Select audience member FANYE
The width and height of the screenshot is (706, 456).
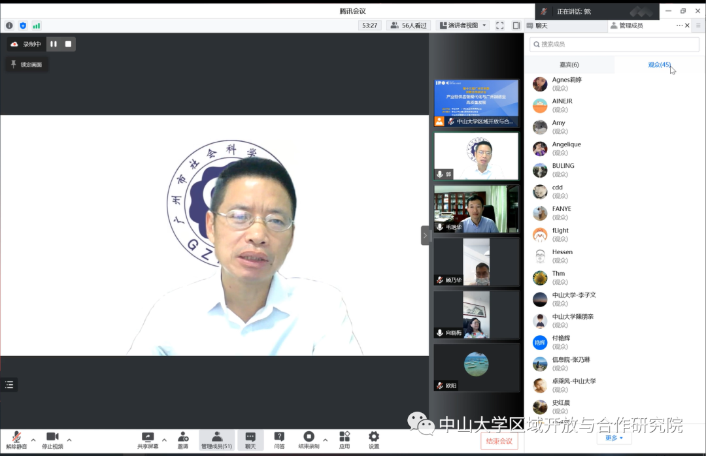614,214
